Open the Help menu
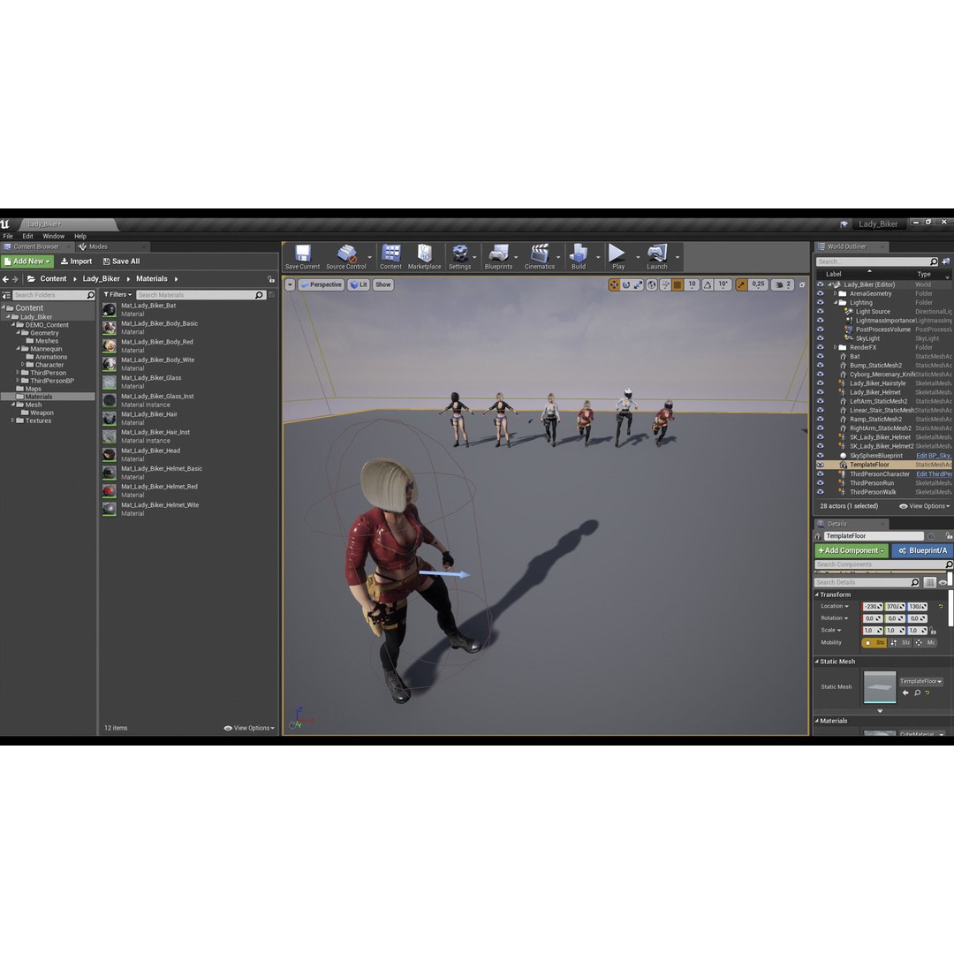Viewport: 954px width, 954px height. 80,236
